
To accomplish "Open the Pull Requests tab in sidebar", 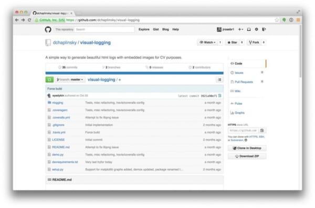I will click(244, 82).
